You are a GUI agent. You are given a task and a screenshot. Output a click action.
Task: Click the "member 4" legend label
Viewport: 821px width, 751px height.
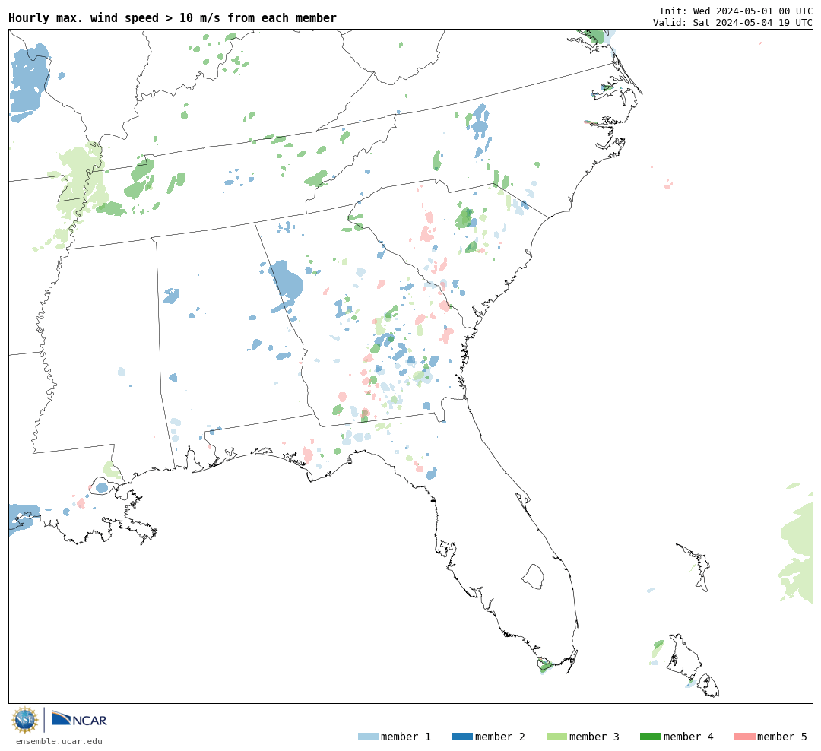pyautogui.click(x=688, y=737)
